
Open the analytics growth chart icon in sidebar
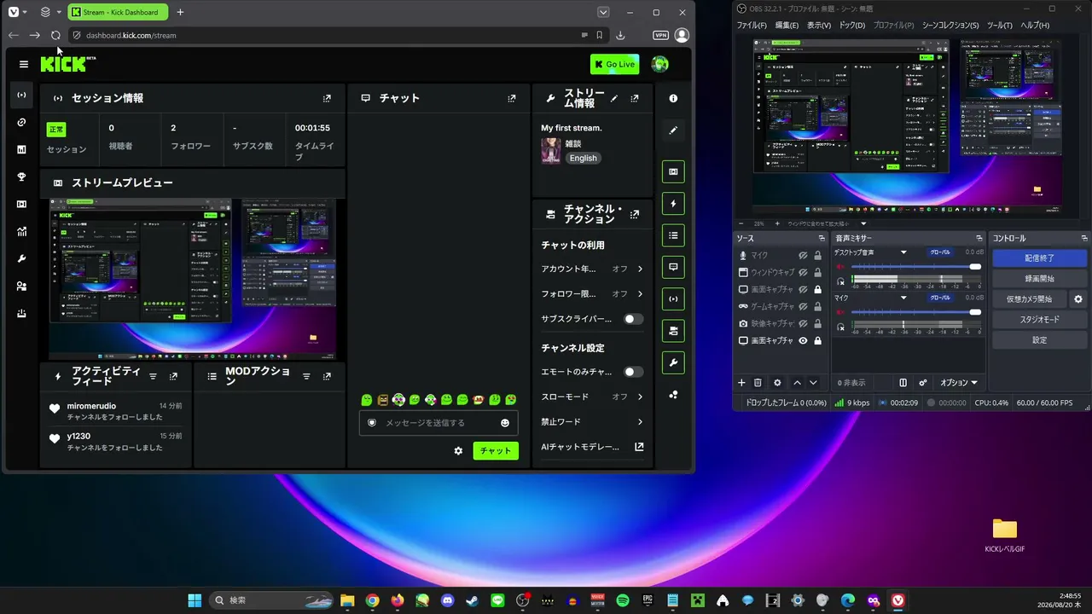tap(21, 231)
